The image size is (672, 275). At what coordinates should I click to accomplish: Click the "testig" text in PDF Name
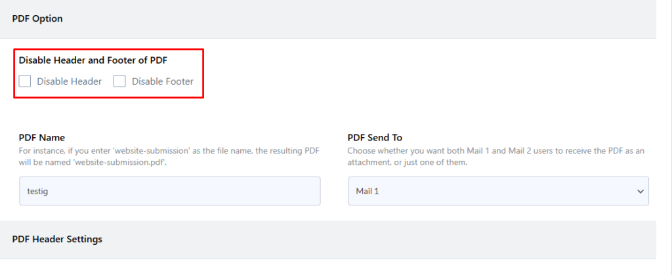click(37, 192)
